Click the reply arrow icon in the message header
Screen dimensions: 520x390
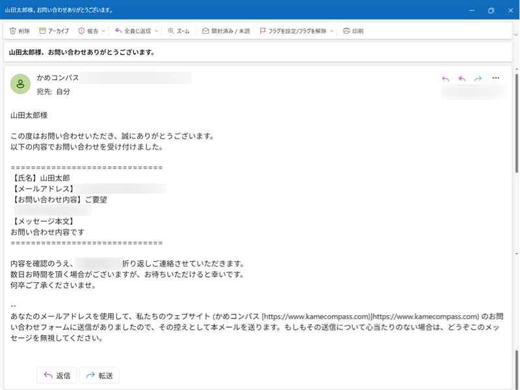pos(445,79)
